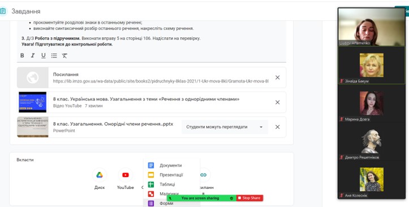Remove the YouTube video attachment
This screenshot has height=207, width=409.
coord(278,102)
